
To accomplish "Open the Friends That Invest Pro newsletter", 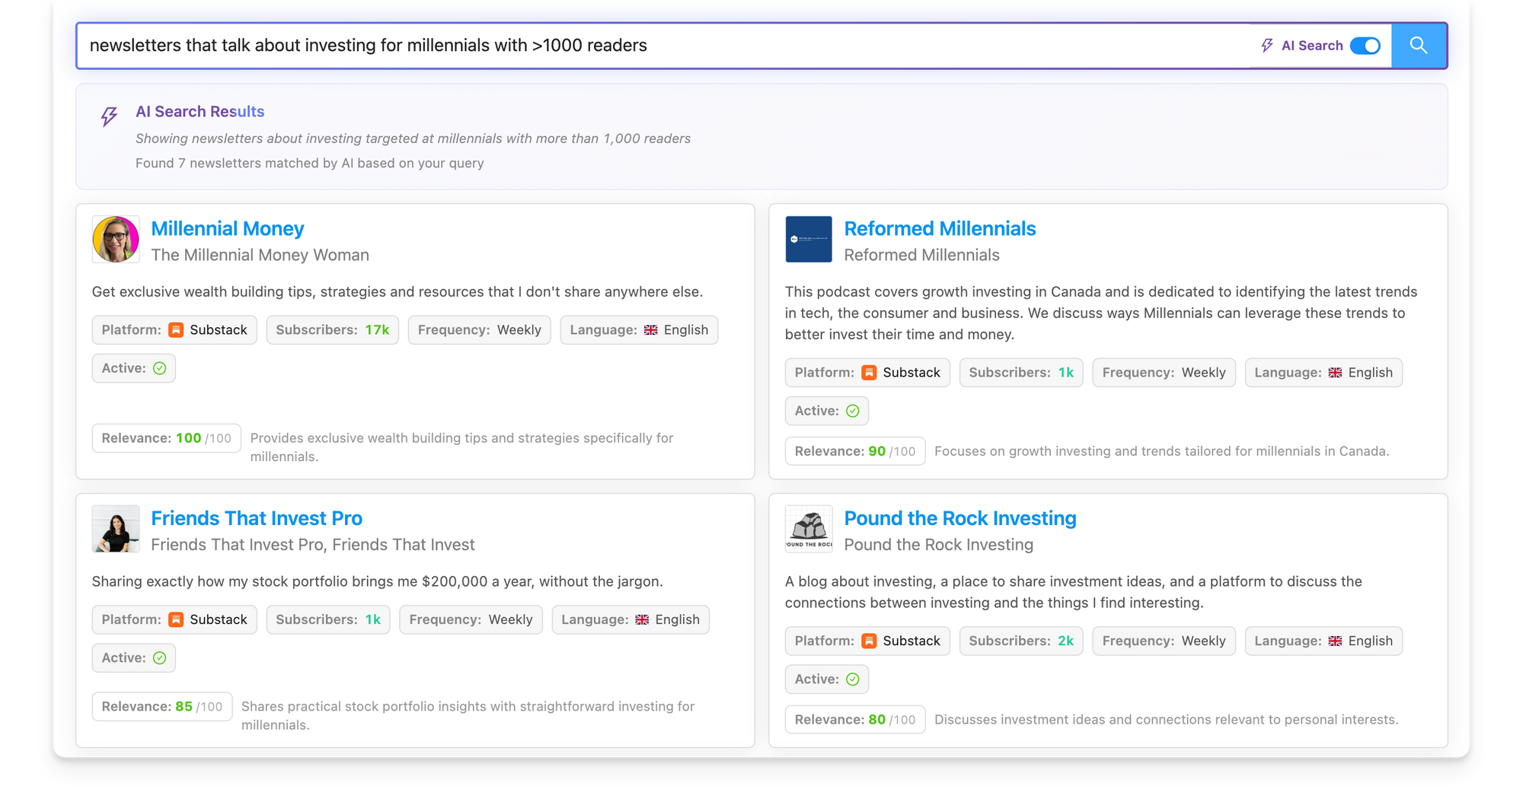I will pos(257,518).
